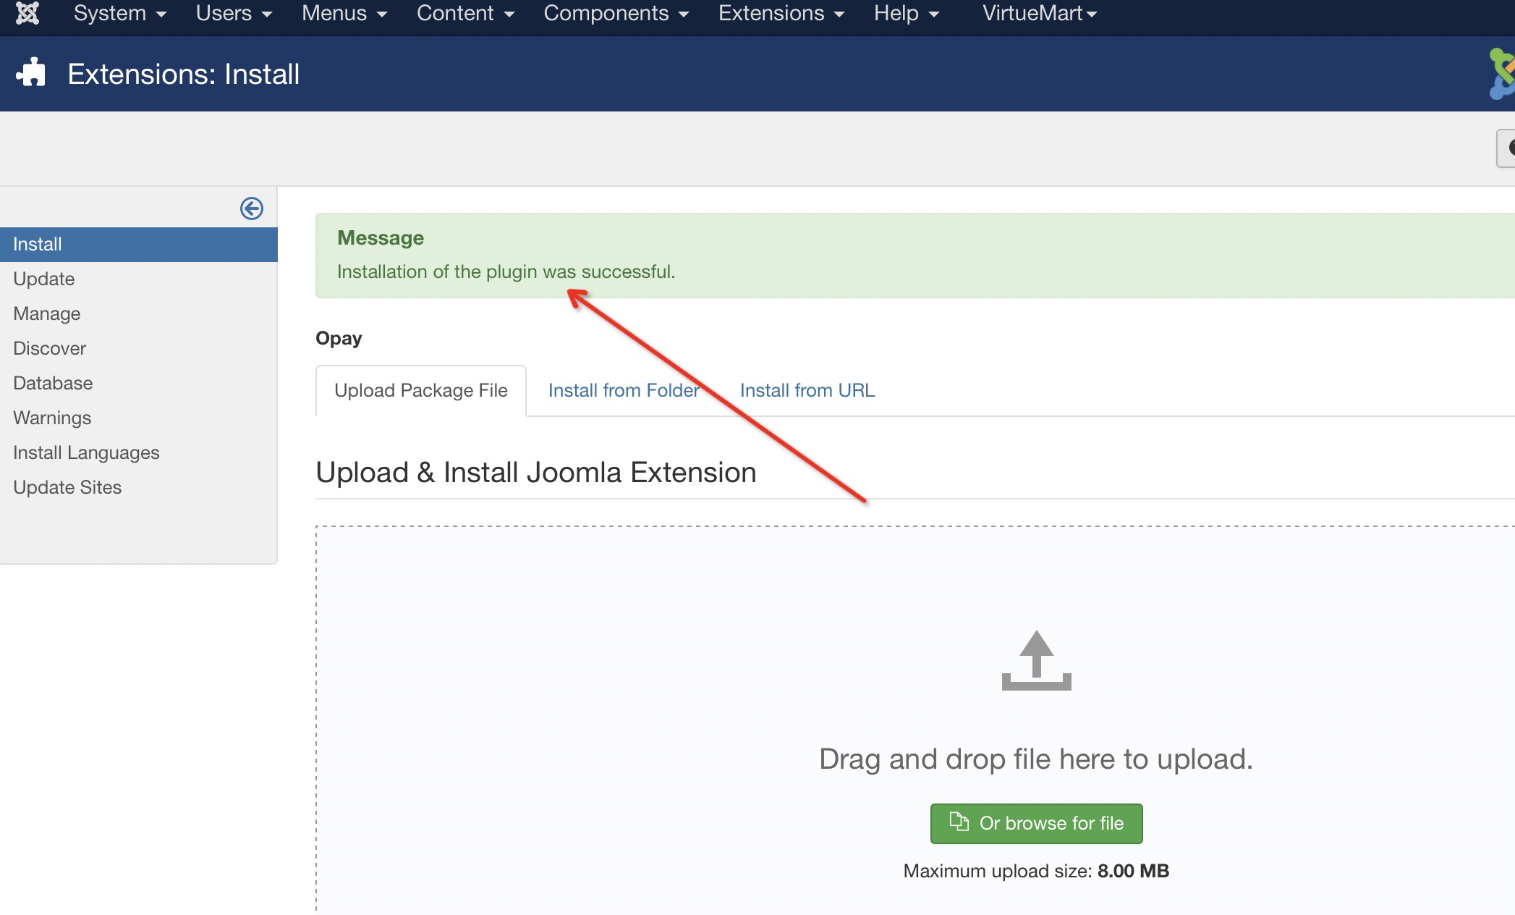Click the drag and drop upload area text
This screenshot has width=1515, height=915.
(x=1036, y=759)
